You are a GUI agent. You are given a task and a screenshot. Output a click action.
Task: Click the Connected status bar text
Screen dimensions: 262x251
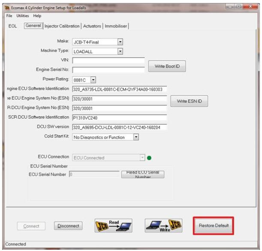coord(15,244)
